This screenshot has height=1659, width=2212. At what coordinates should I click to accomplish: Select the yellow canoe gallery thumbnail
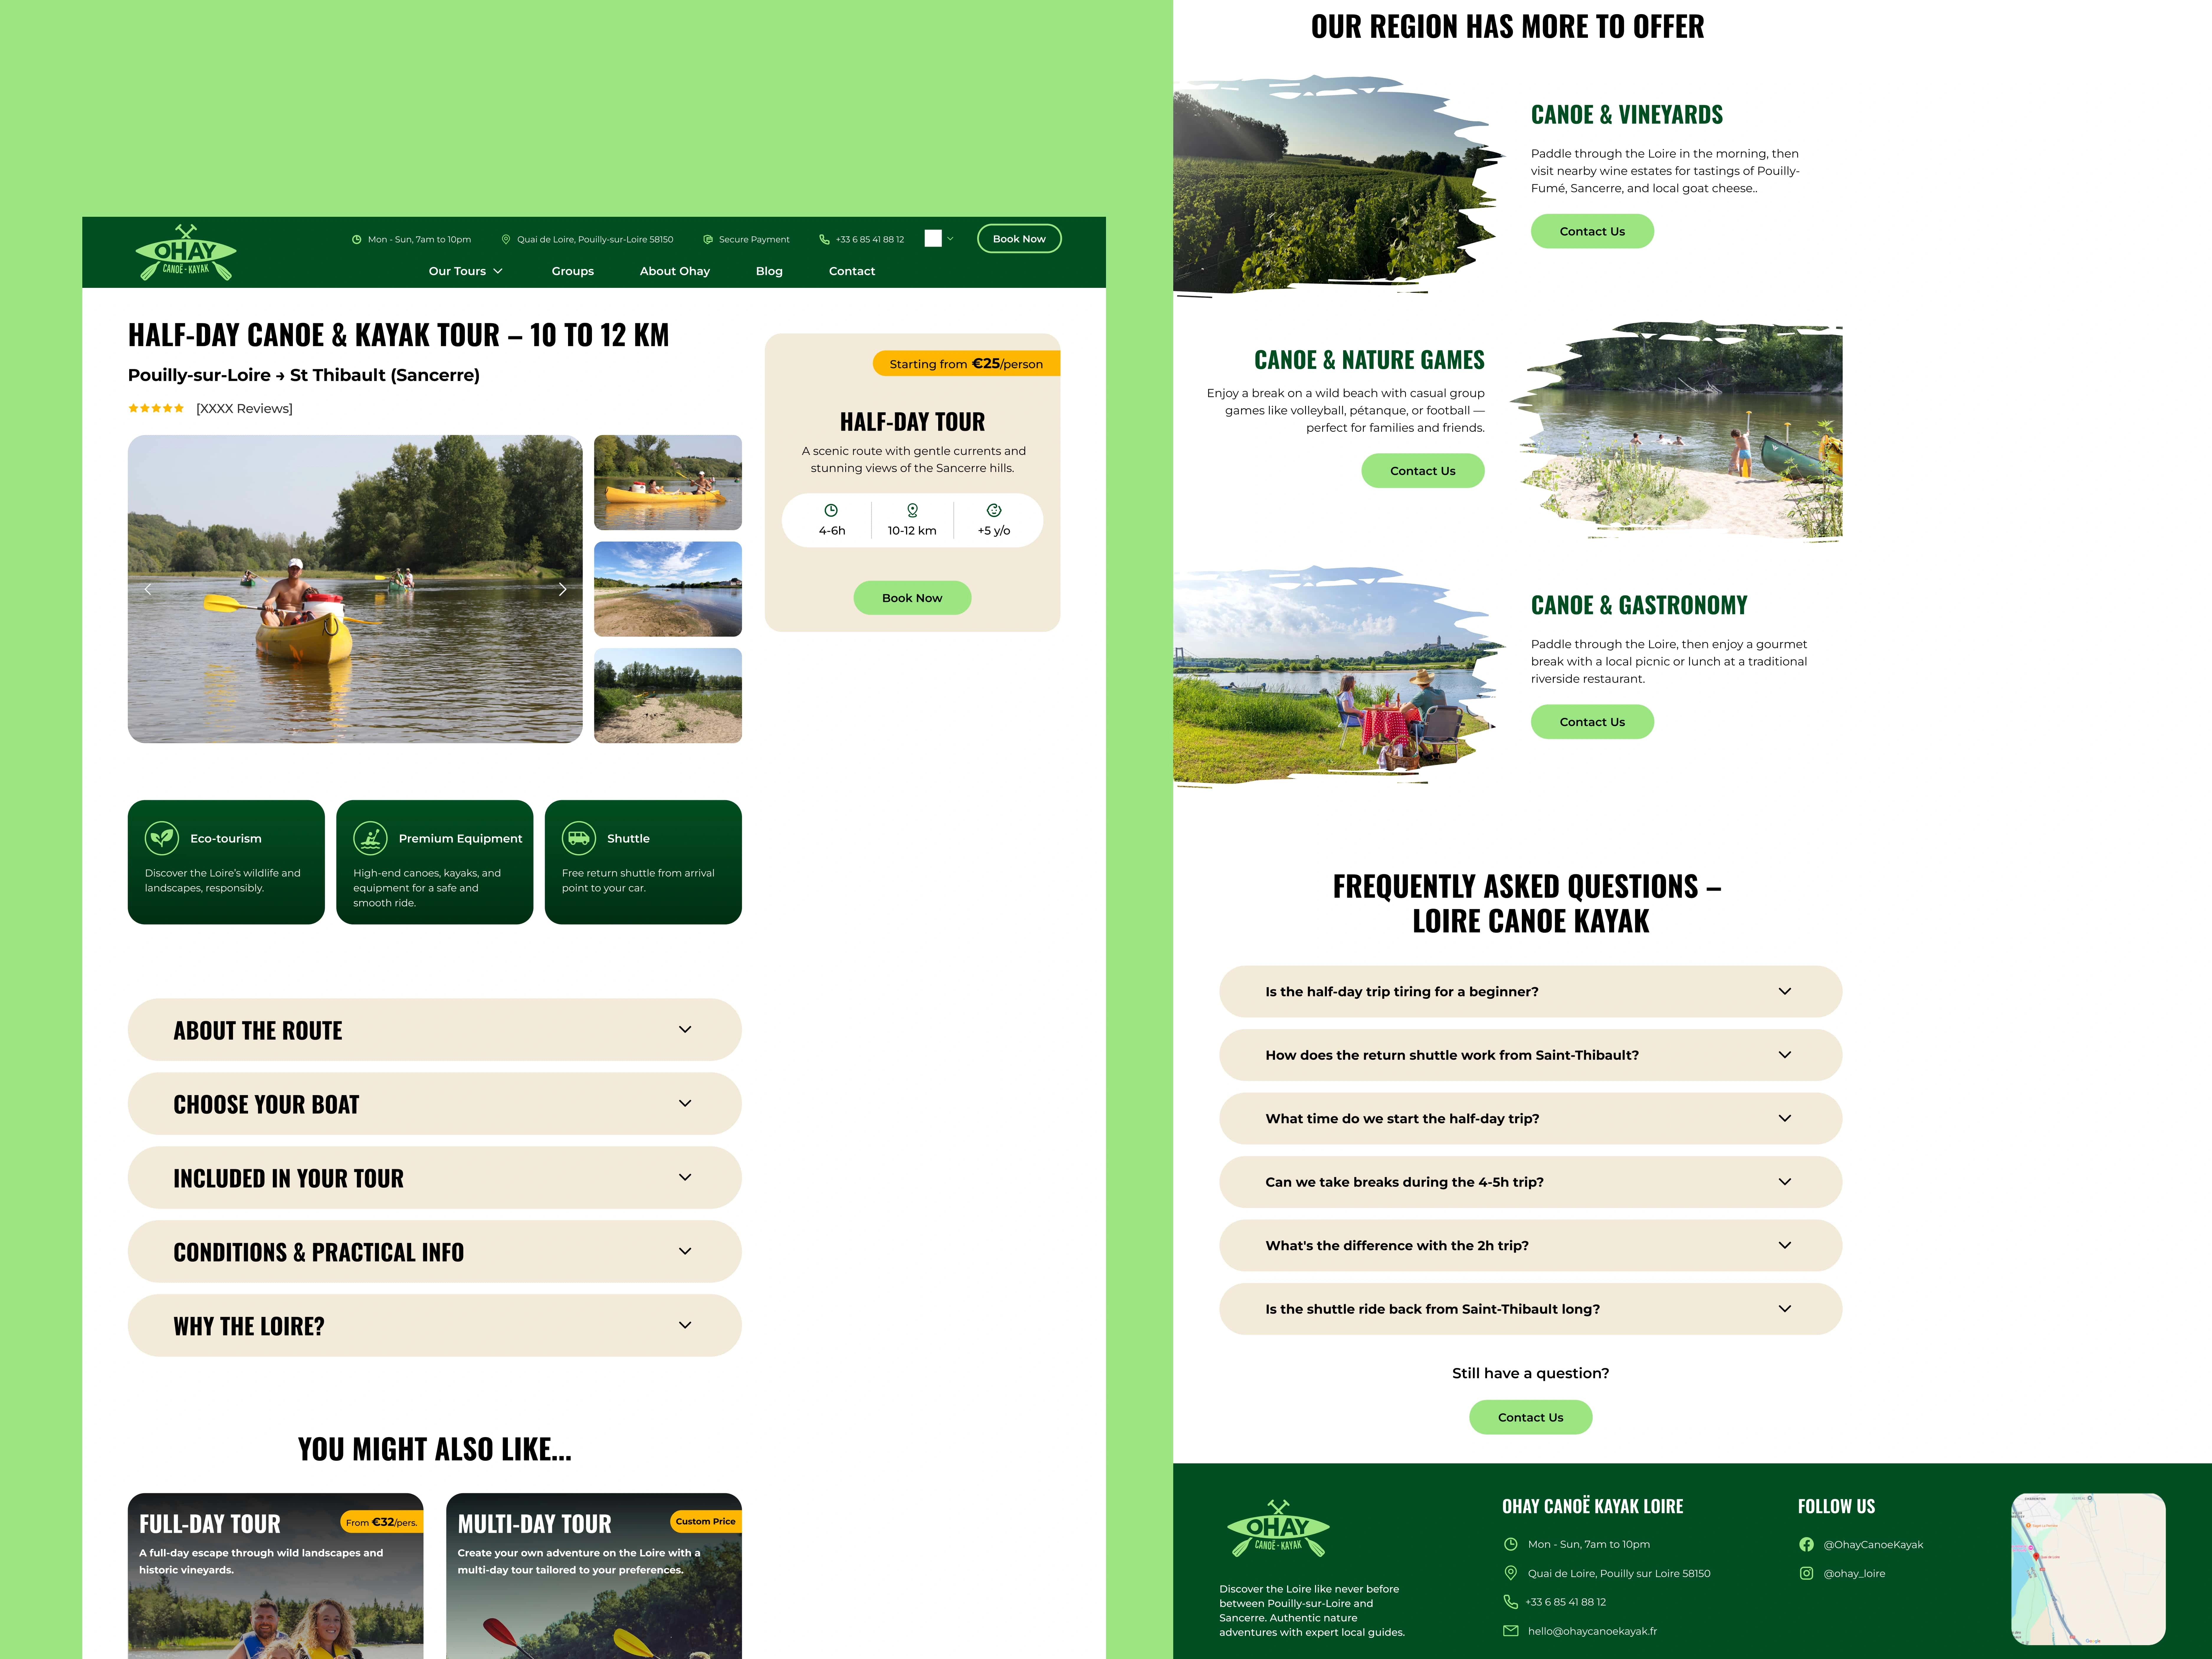[668, 482]
